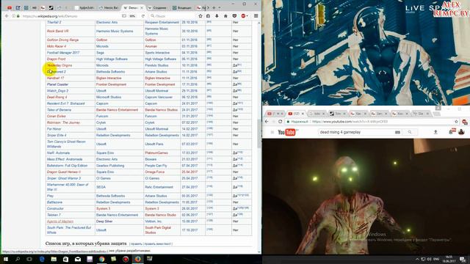
Task: Open the Windows Start menu
Action: point(6,259)
